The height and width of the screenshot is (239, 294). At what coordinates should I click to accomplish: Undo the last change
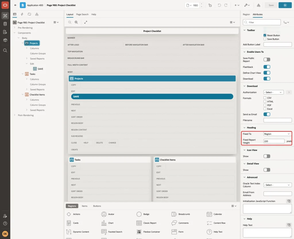click(219, 5)
